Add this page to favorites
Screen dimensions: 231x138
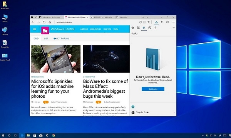tap(149, 22)
